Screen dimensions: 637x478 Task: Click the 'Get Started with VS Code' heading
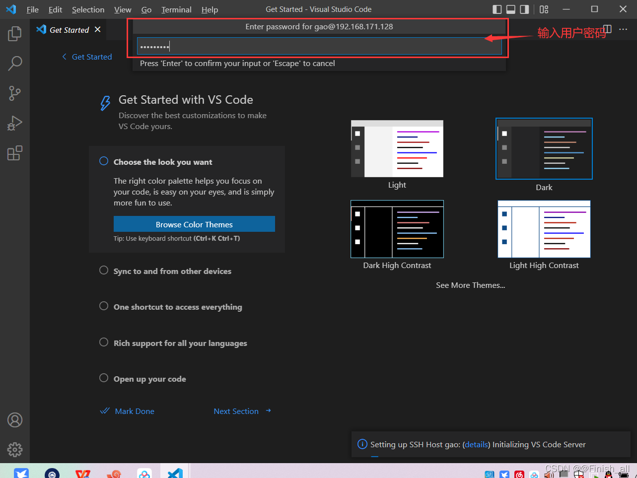tap(186, 100)
